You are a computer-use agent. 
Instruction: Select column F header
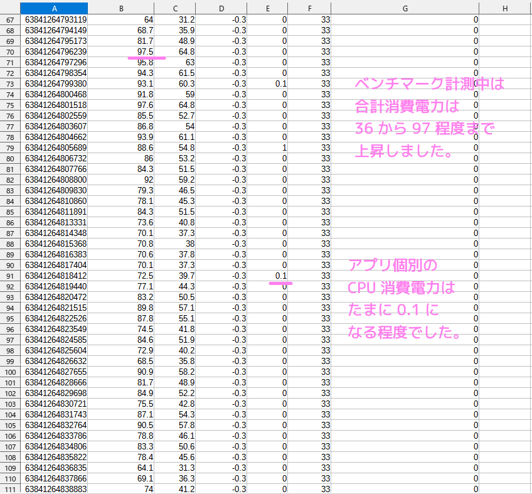310,8
